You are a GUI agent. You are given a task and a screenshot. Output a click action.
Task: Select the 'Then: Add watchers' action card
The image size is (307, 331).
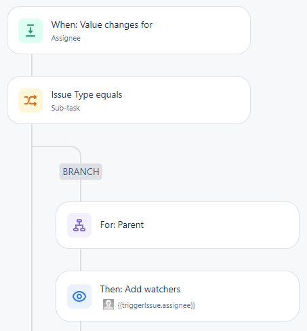(x=178, y=296)
